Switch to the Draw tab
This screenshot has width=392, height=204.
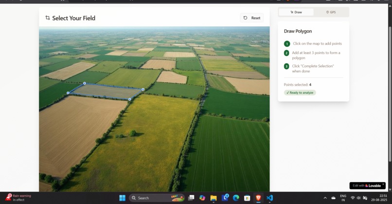296,12
